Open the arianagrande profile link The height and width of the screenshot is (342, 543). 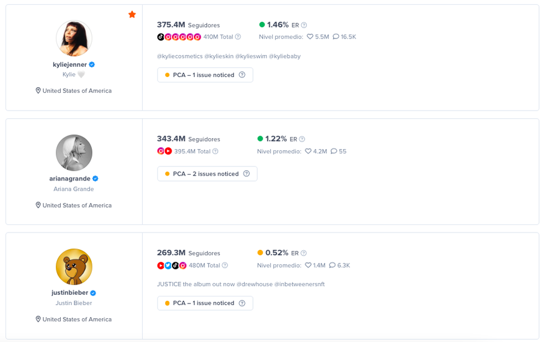coord(70,178)
